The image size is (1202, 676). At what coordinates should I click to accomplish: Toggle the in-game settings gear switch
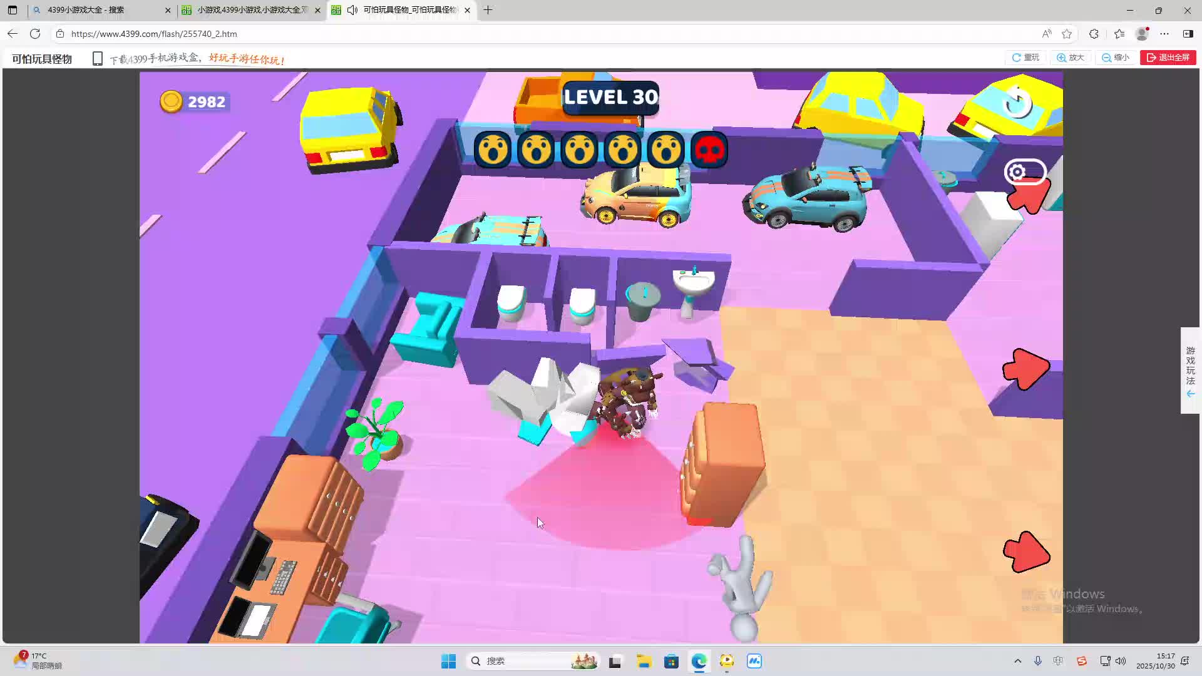(x=1025, y=172)
